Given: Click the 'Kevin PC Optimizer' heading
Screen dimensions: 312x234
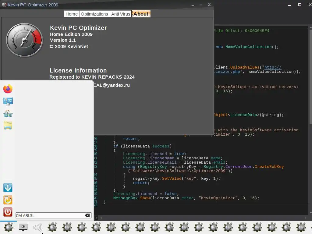Looking at the screenshot, I should (78, 28).
